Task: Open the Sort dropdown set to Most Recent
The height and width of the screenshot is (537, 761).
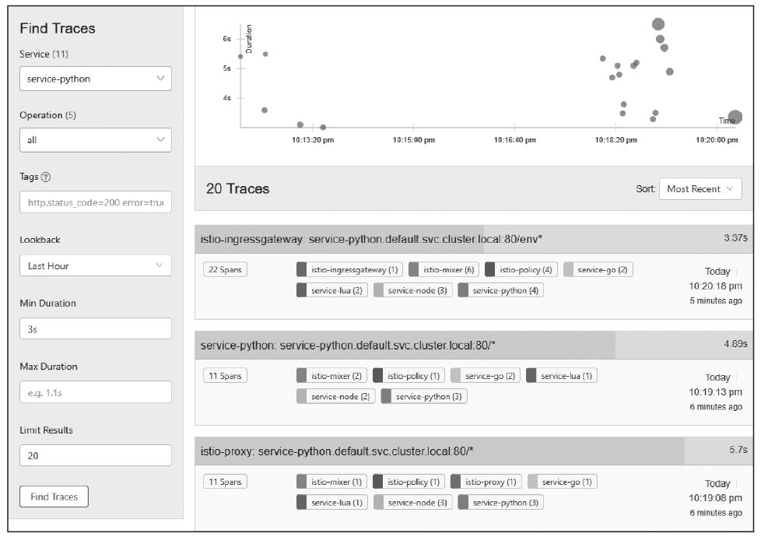Action: tap(700, 188)
